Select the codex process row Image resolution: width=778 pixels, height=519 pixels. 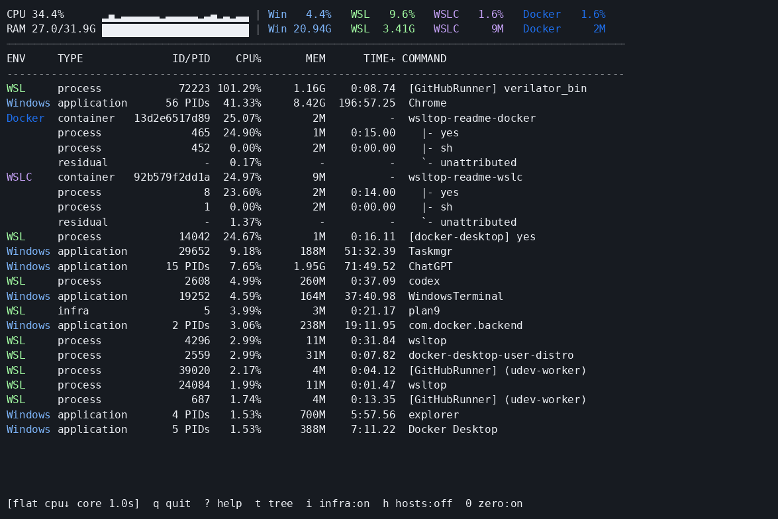coord(223,281)
